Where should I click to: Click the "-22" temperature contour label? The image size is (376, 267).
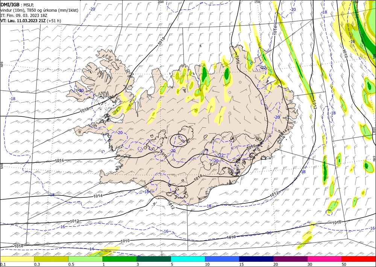(221, 156)
